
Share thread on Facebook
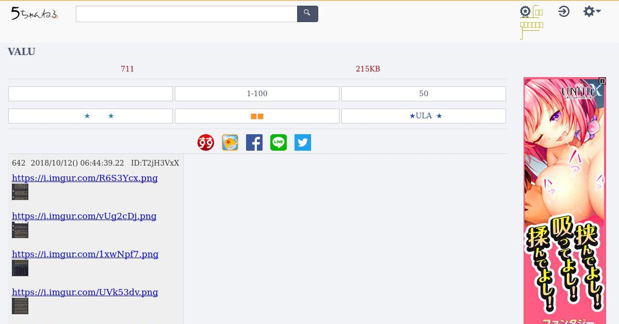254,142
